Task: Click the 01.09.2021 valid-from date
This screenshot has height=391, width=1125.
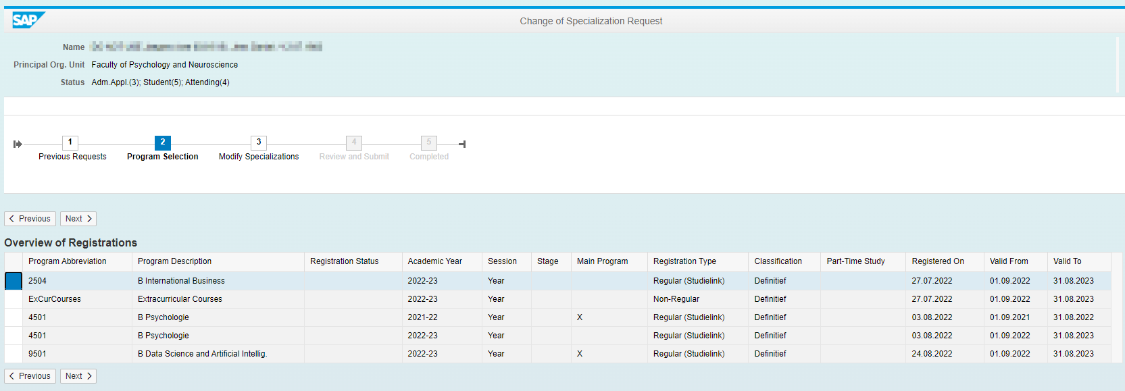Action: click(1016, 317)
